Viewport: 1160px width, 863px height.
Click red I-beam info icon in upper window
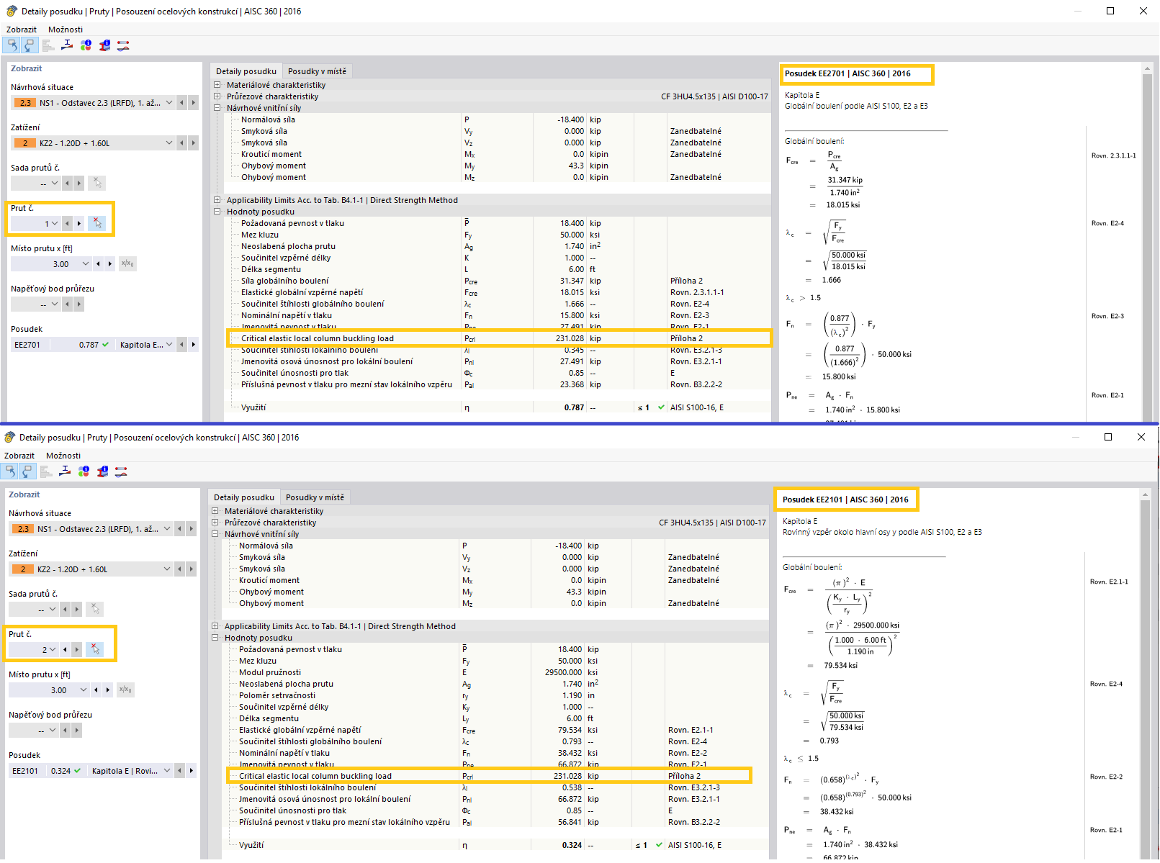pyautogui.click(x=104, y=45)
